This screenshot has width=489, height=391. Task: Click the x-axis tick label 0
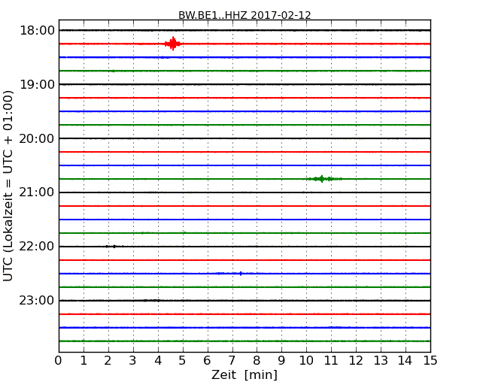(59, 361)
